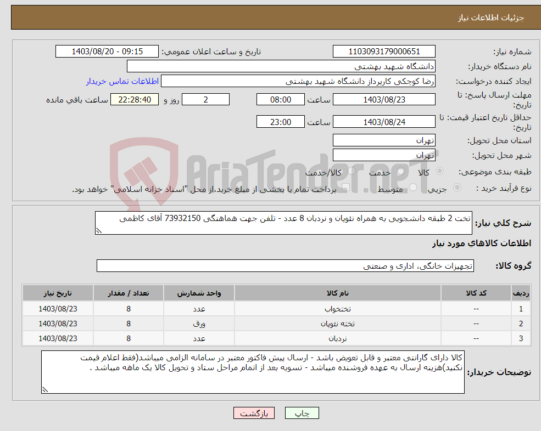
Task: Toggle the treasury bonds payment checkbox
Action: click(345, 188)
